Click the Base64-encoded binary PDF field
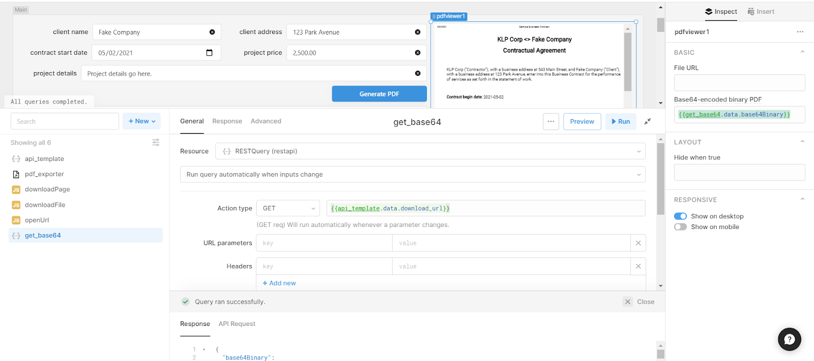 tap(740, 115)
